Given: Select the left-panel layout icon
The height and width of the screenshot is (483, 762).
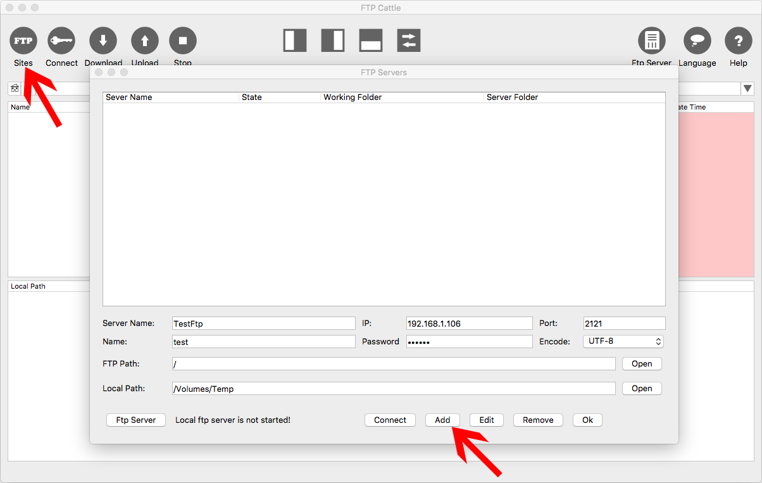Looking at the screenshot, I should pyautogui.click(x=295, y=41).
